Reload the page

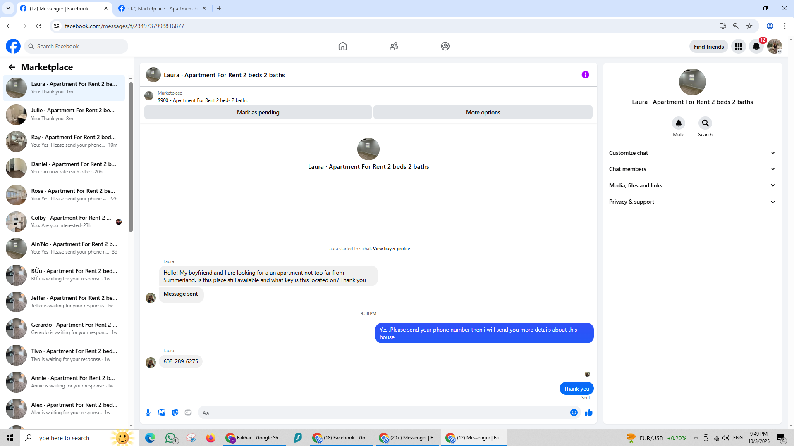tap(39, 26)
